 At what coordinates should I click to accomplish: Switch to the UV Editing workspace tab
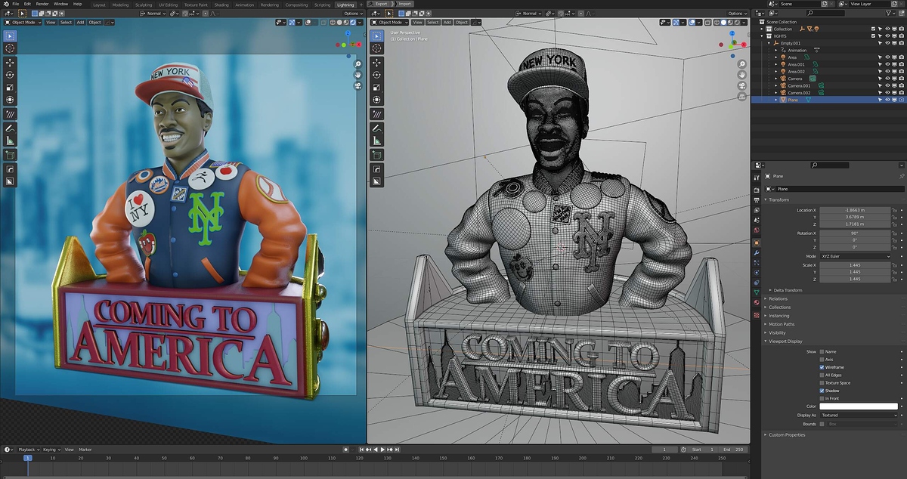coord(169,5)
